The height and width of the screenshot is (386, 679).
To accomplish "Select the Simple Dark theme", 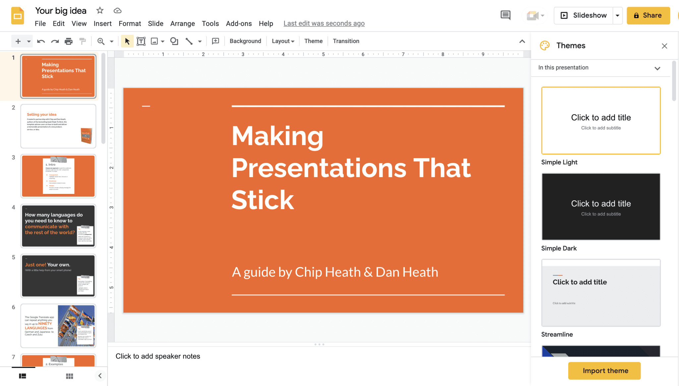I will pos(601,207).
